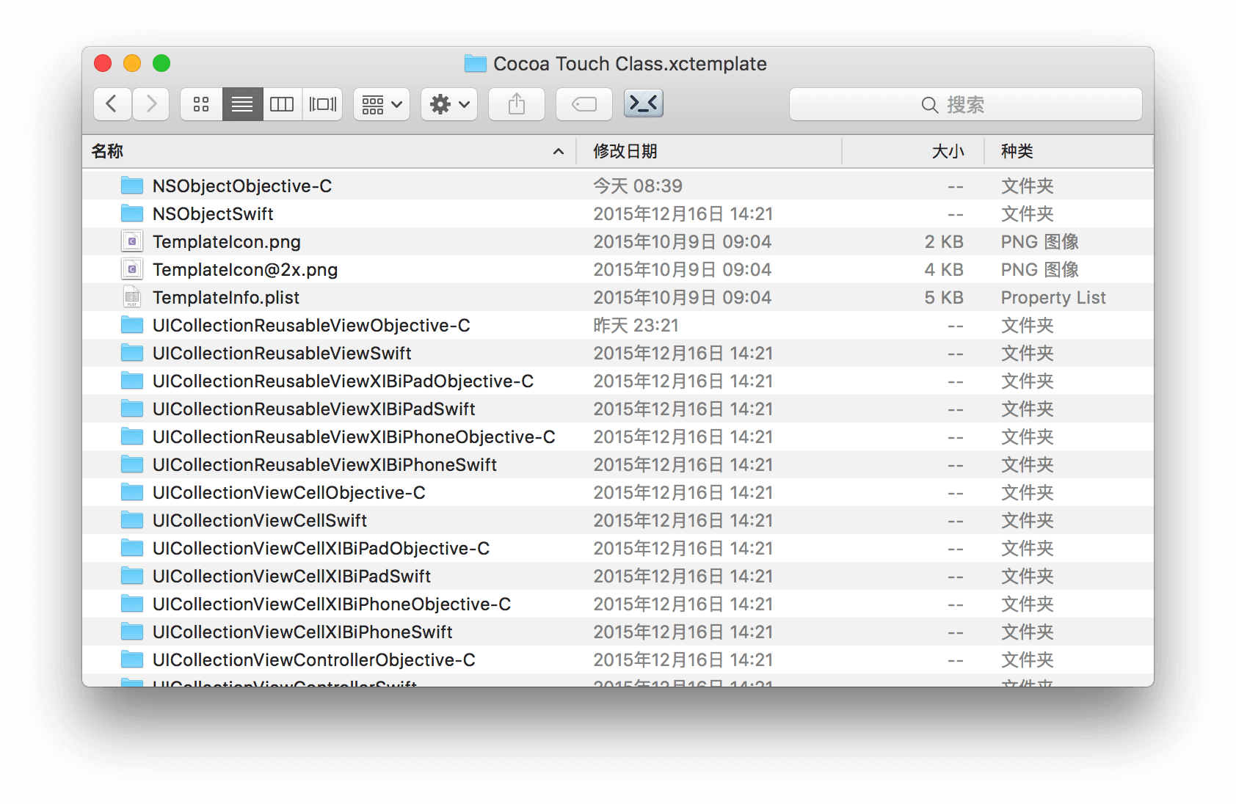Select the TemplateIcon@2x.png file name
The image size is (1236, 804).
click(245, 270)
